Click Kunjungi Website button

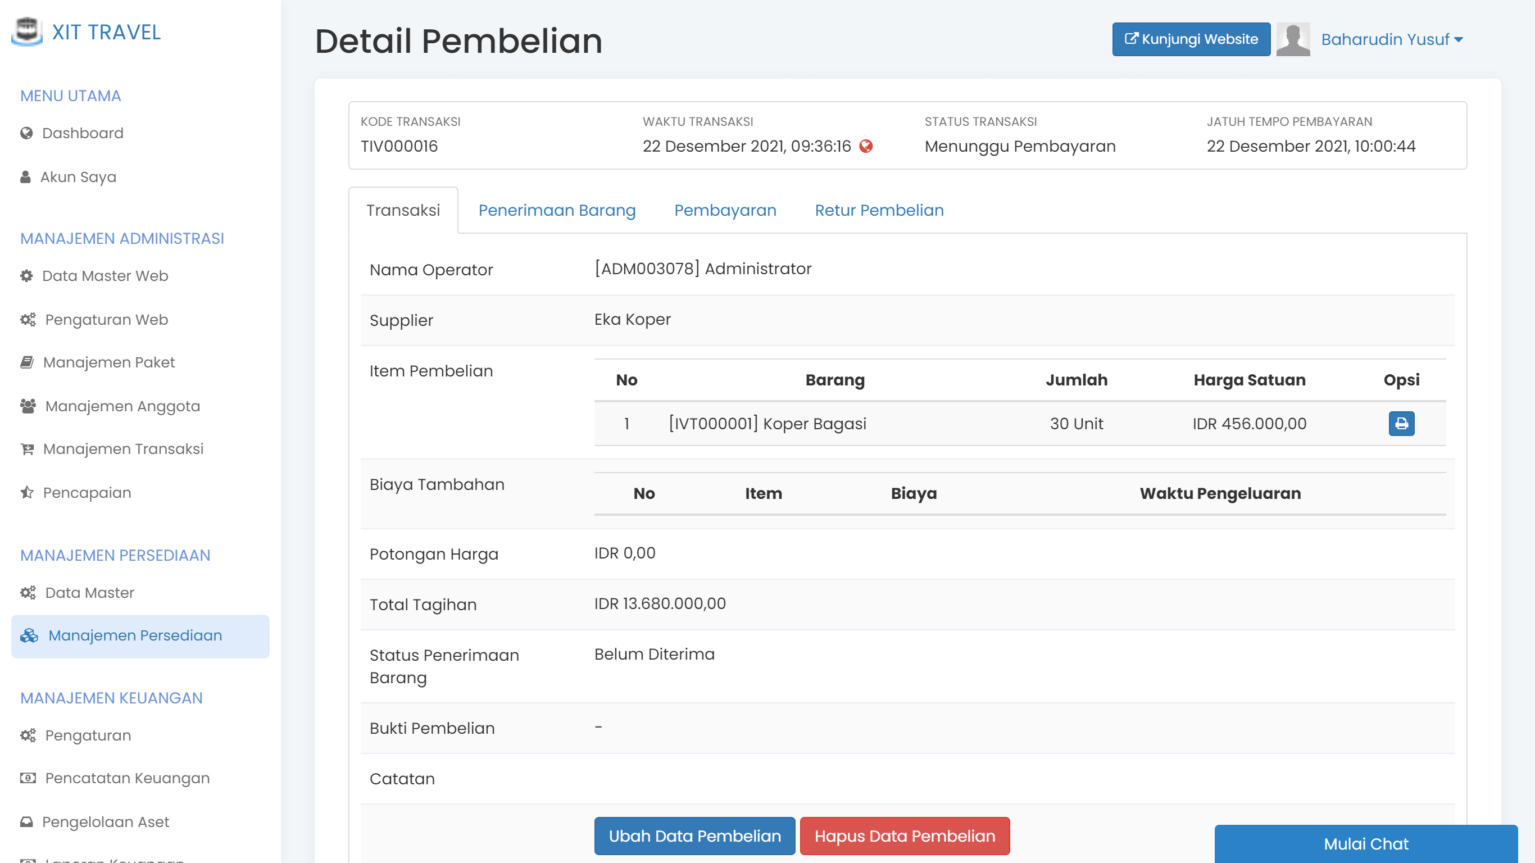point(1191,39)
